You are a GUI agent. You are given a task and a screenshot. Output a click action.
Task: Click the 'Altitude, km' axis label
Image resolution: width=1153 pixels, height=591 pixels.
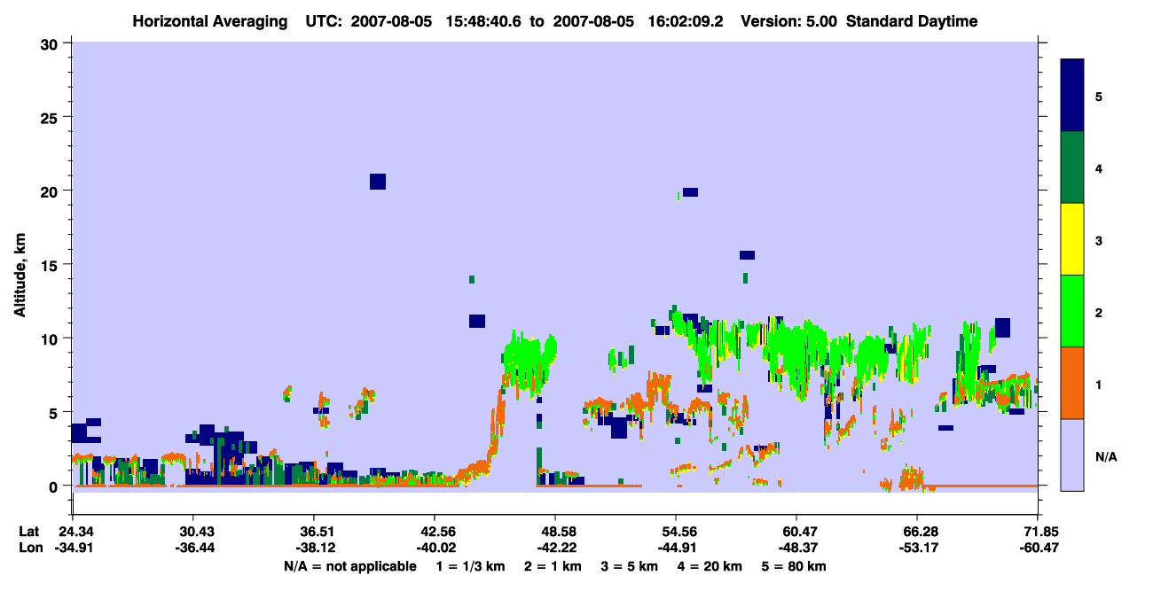pyautogui.click(x=20, y=274)
